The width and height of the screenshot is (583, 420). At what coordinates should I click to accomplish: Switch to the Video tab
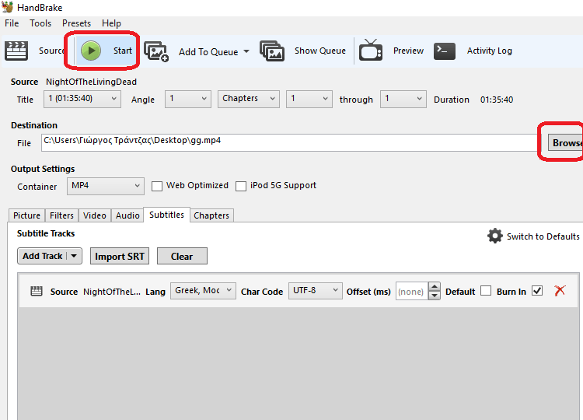94,215
